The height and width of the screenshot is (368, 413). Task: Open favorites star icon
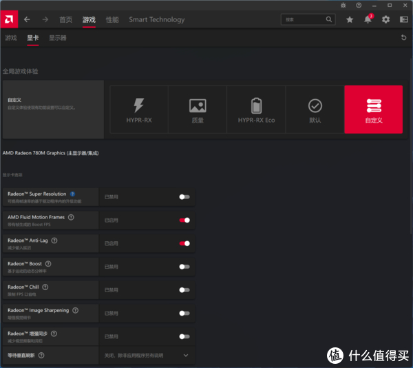(350, 19)
